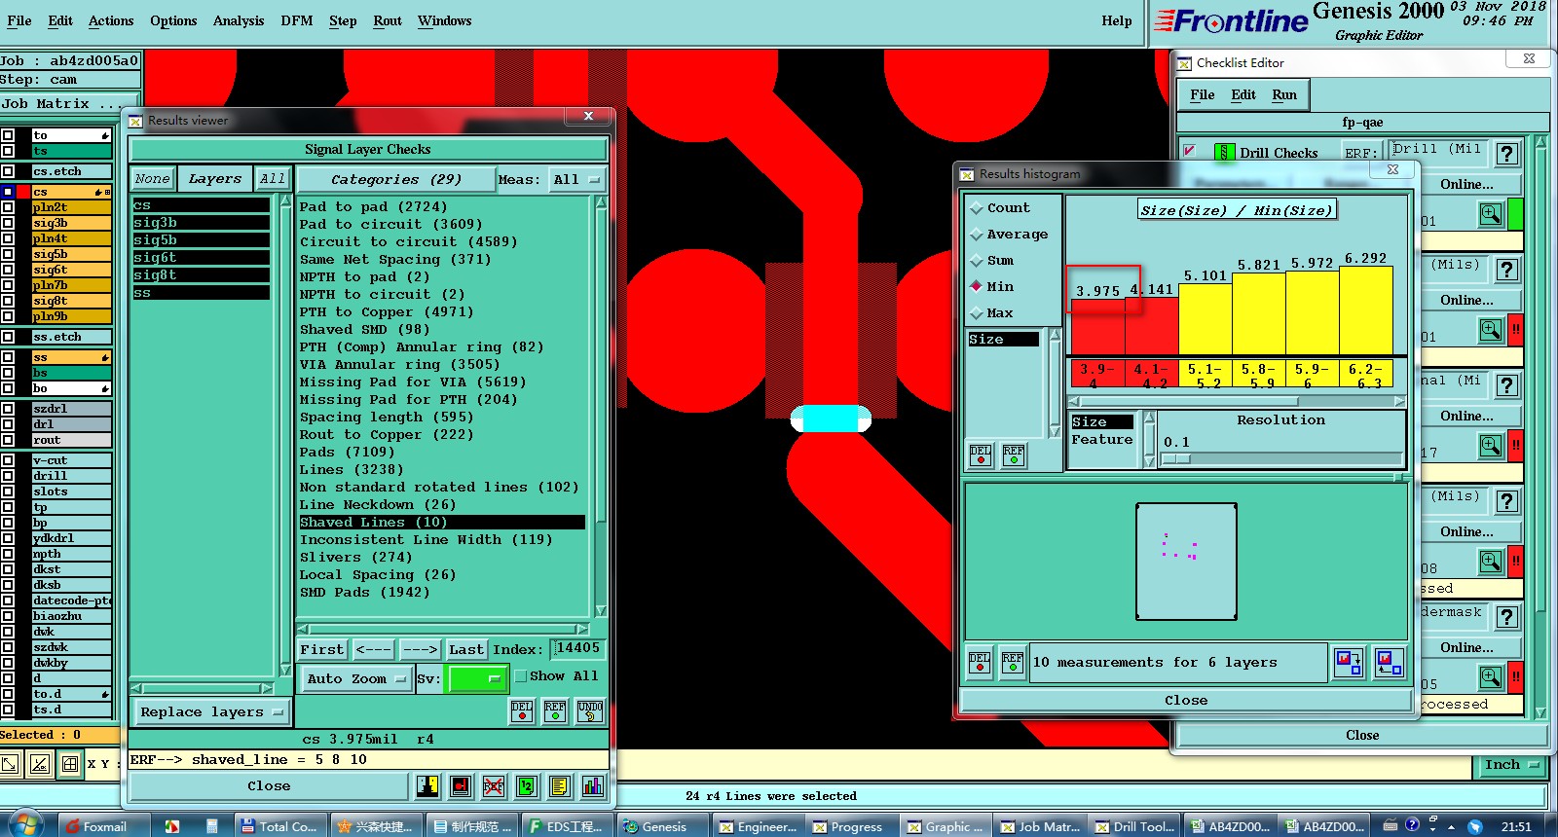Viewport: 1558px width, 837px height.
Task: Click the histogram horizontal scrollbar
Action: pos(1237,401)
